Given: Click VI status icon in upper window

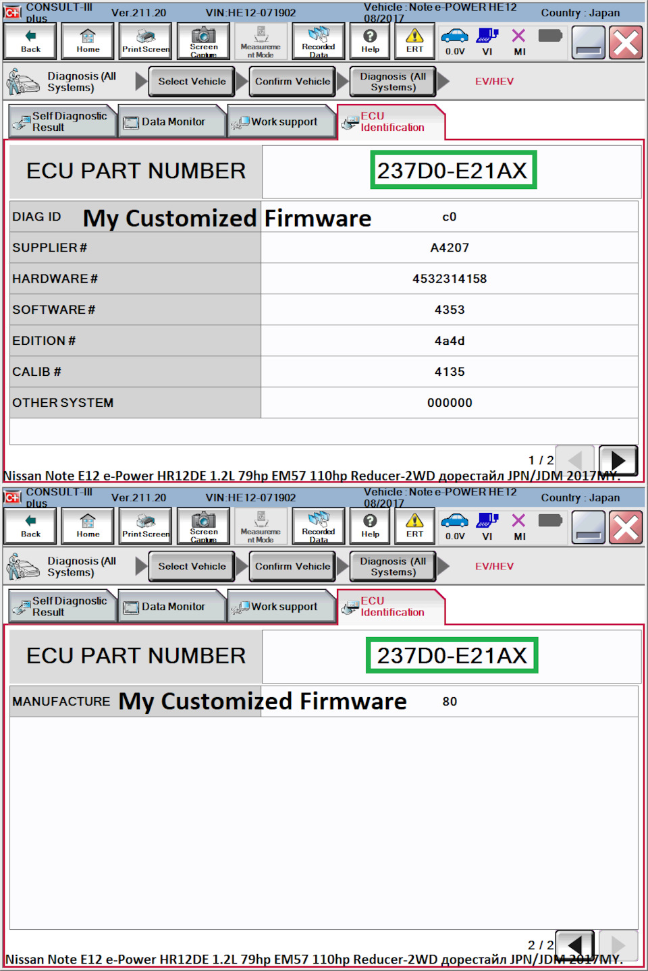Looking at the screenshot, I should [x=487, y=41].
